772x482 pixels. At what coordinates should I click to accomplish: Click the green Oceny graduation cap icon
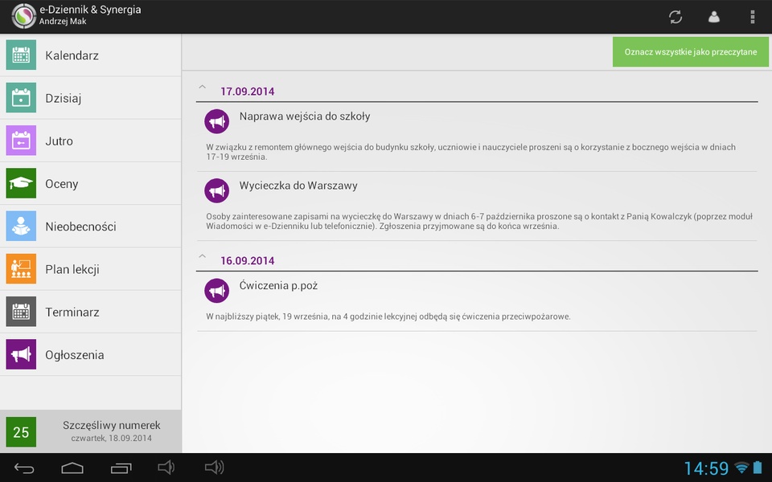(x=21, y=183)
